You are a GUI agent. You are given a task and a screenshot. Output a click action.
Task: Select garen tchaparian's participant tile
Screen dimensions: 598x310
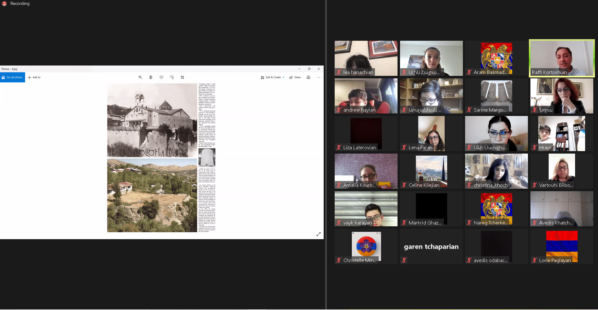pos(431,246)
